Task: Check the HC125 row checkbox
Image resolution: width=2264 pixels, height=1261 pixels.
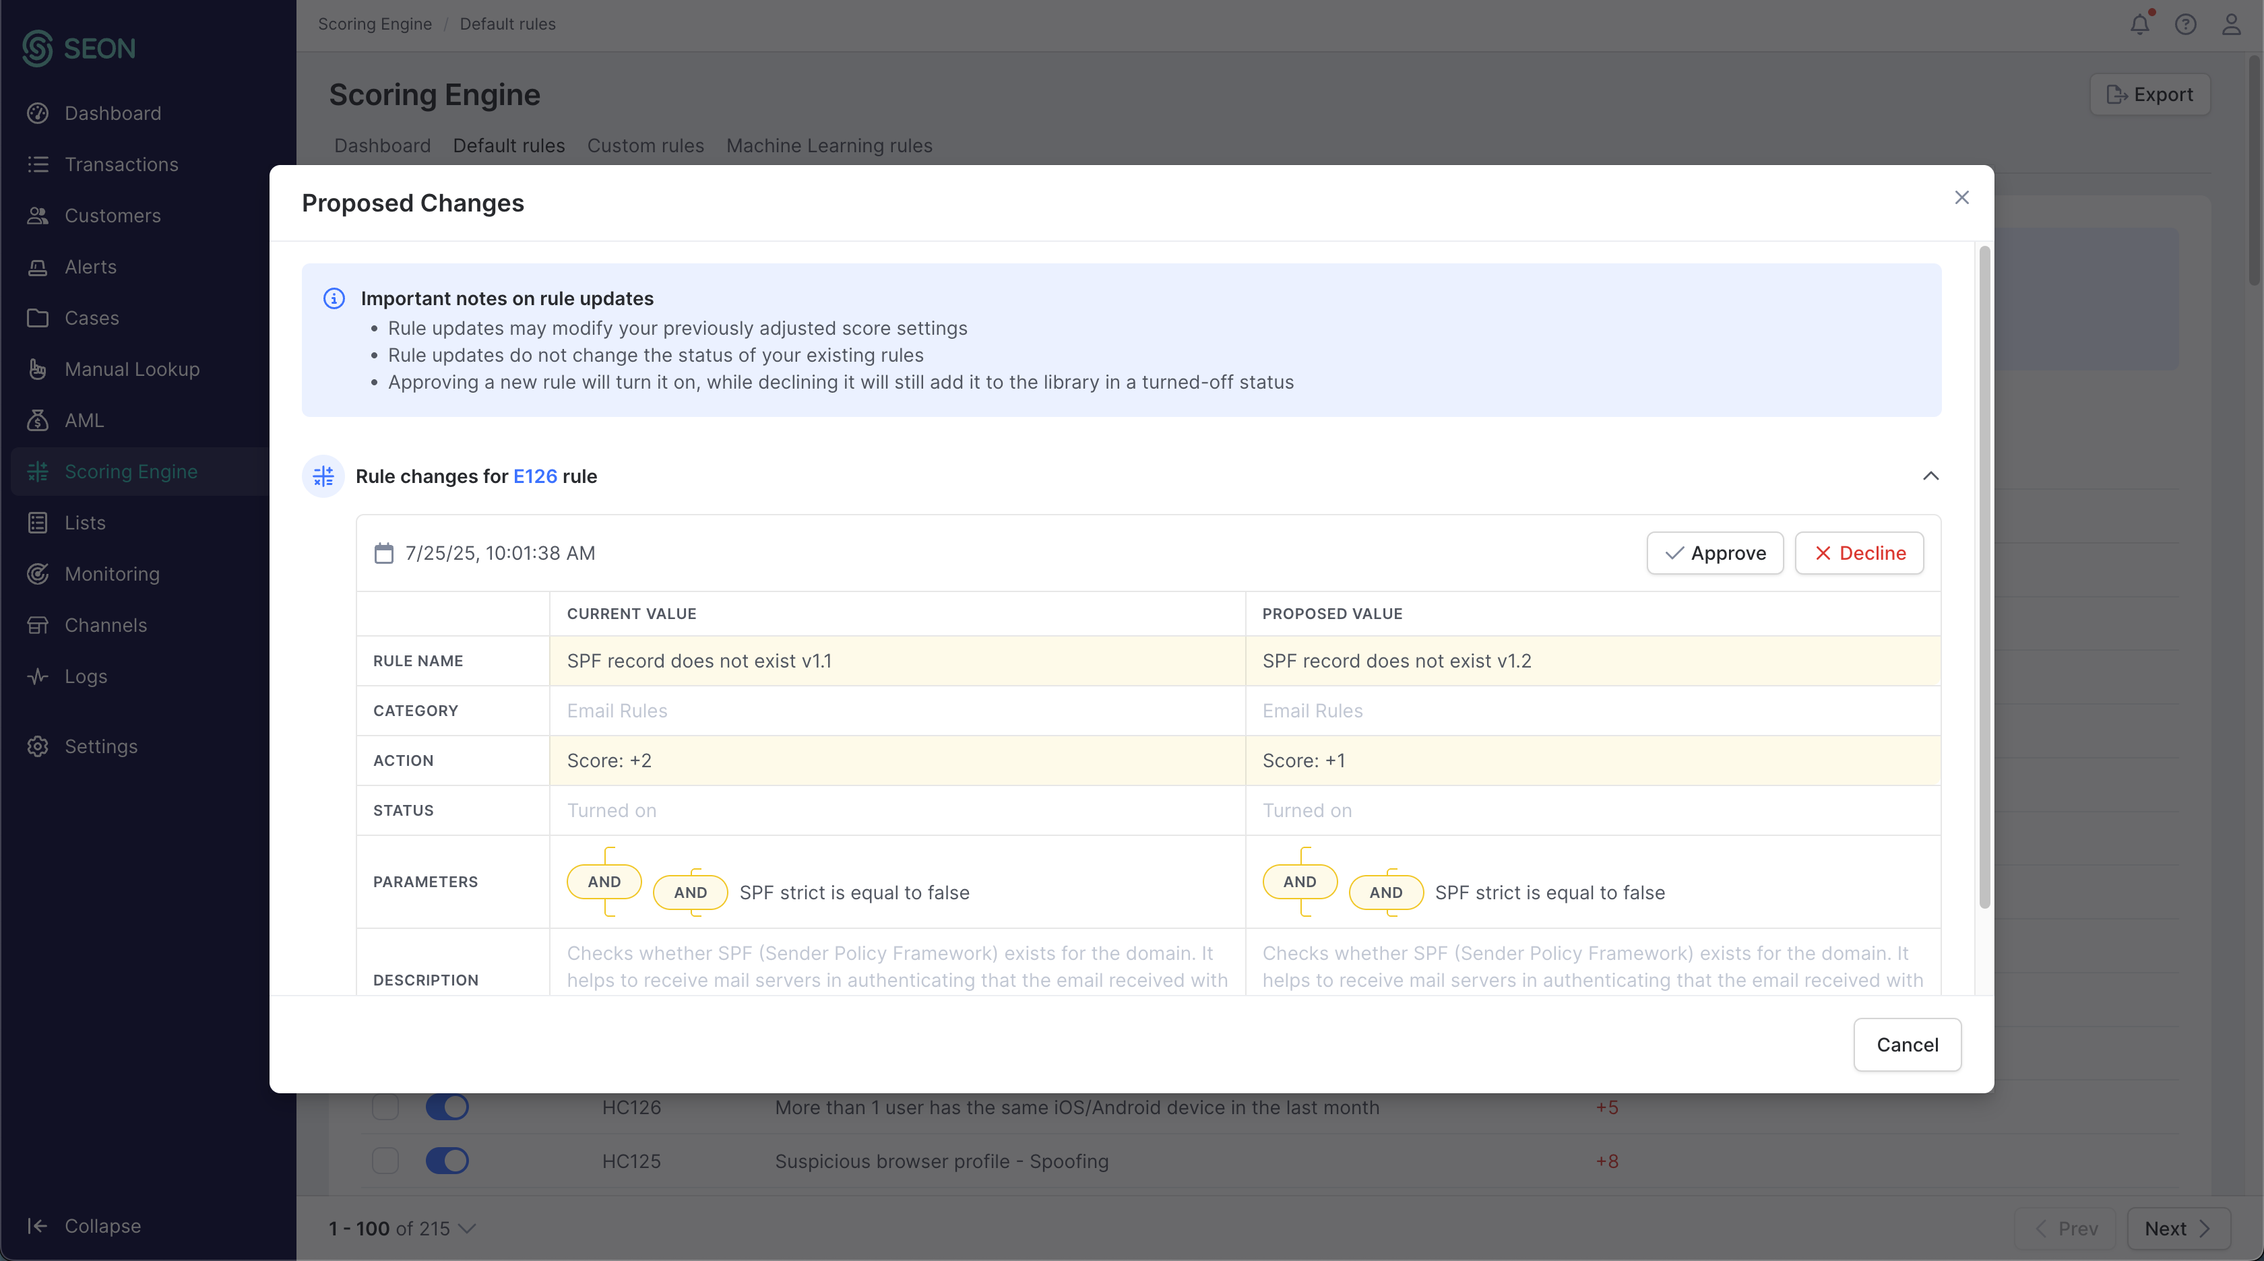Action: 385,1161
